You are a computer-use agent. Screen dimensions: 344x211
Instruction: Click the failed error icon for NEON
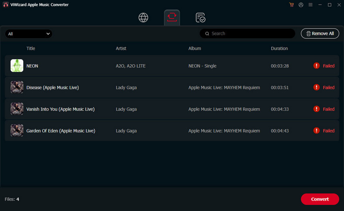point(316,66)
